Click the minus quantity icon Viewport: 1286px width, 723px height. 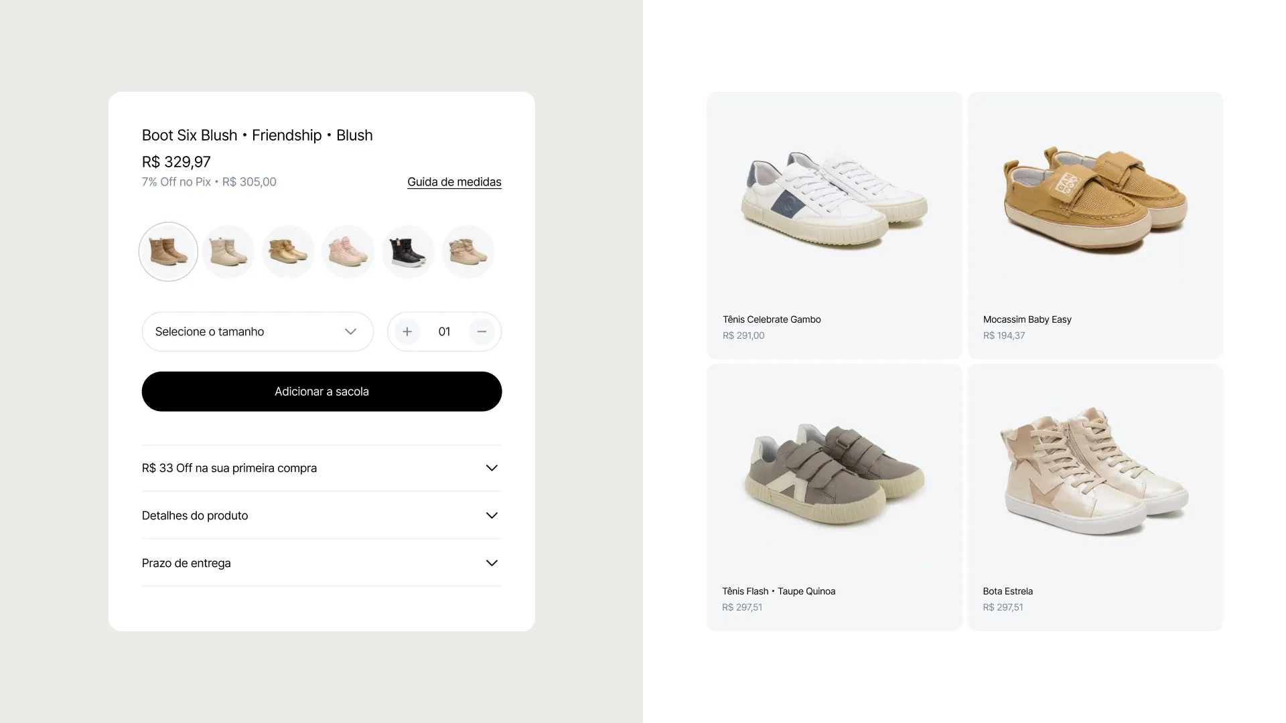tap(482, 331)
